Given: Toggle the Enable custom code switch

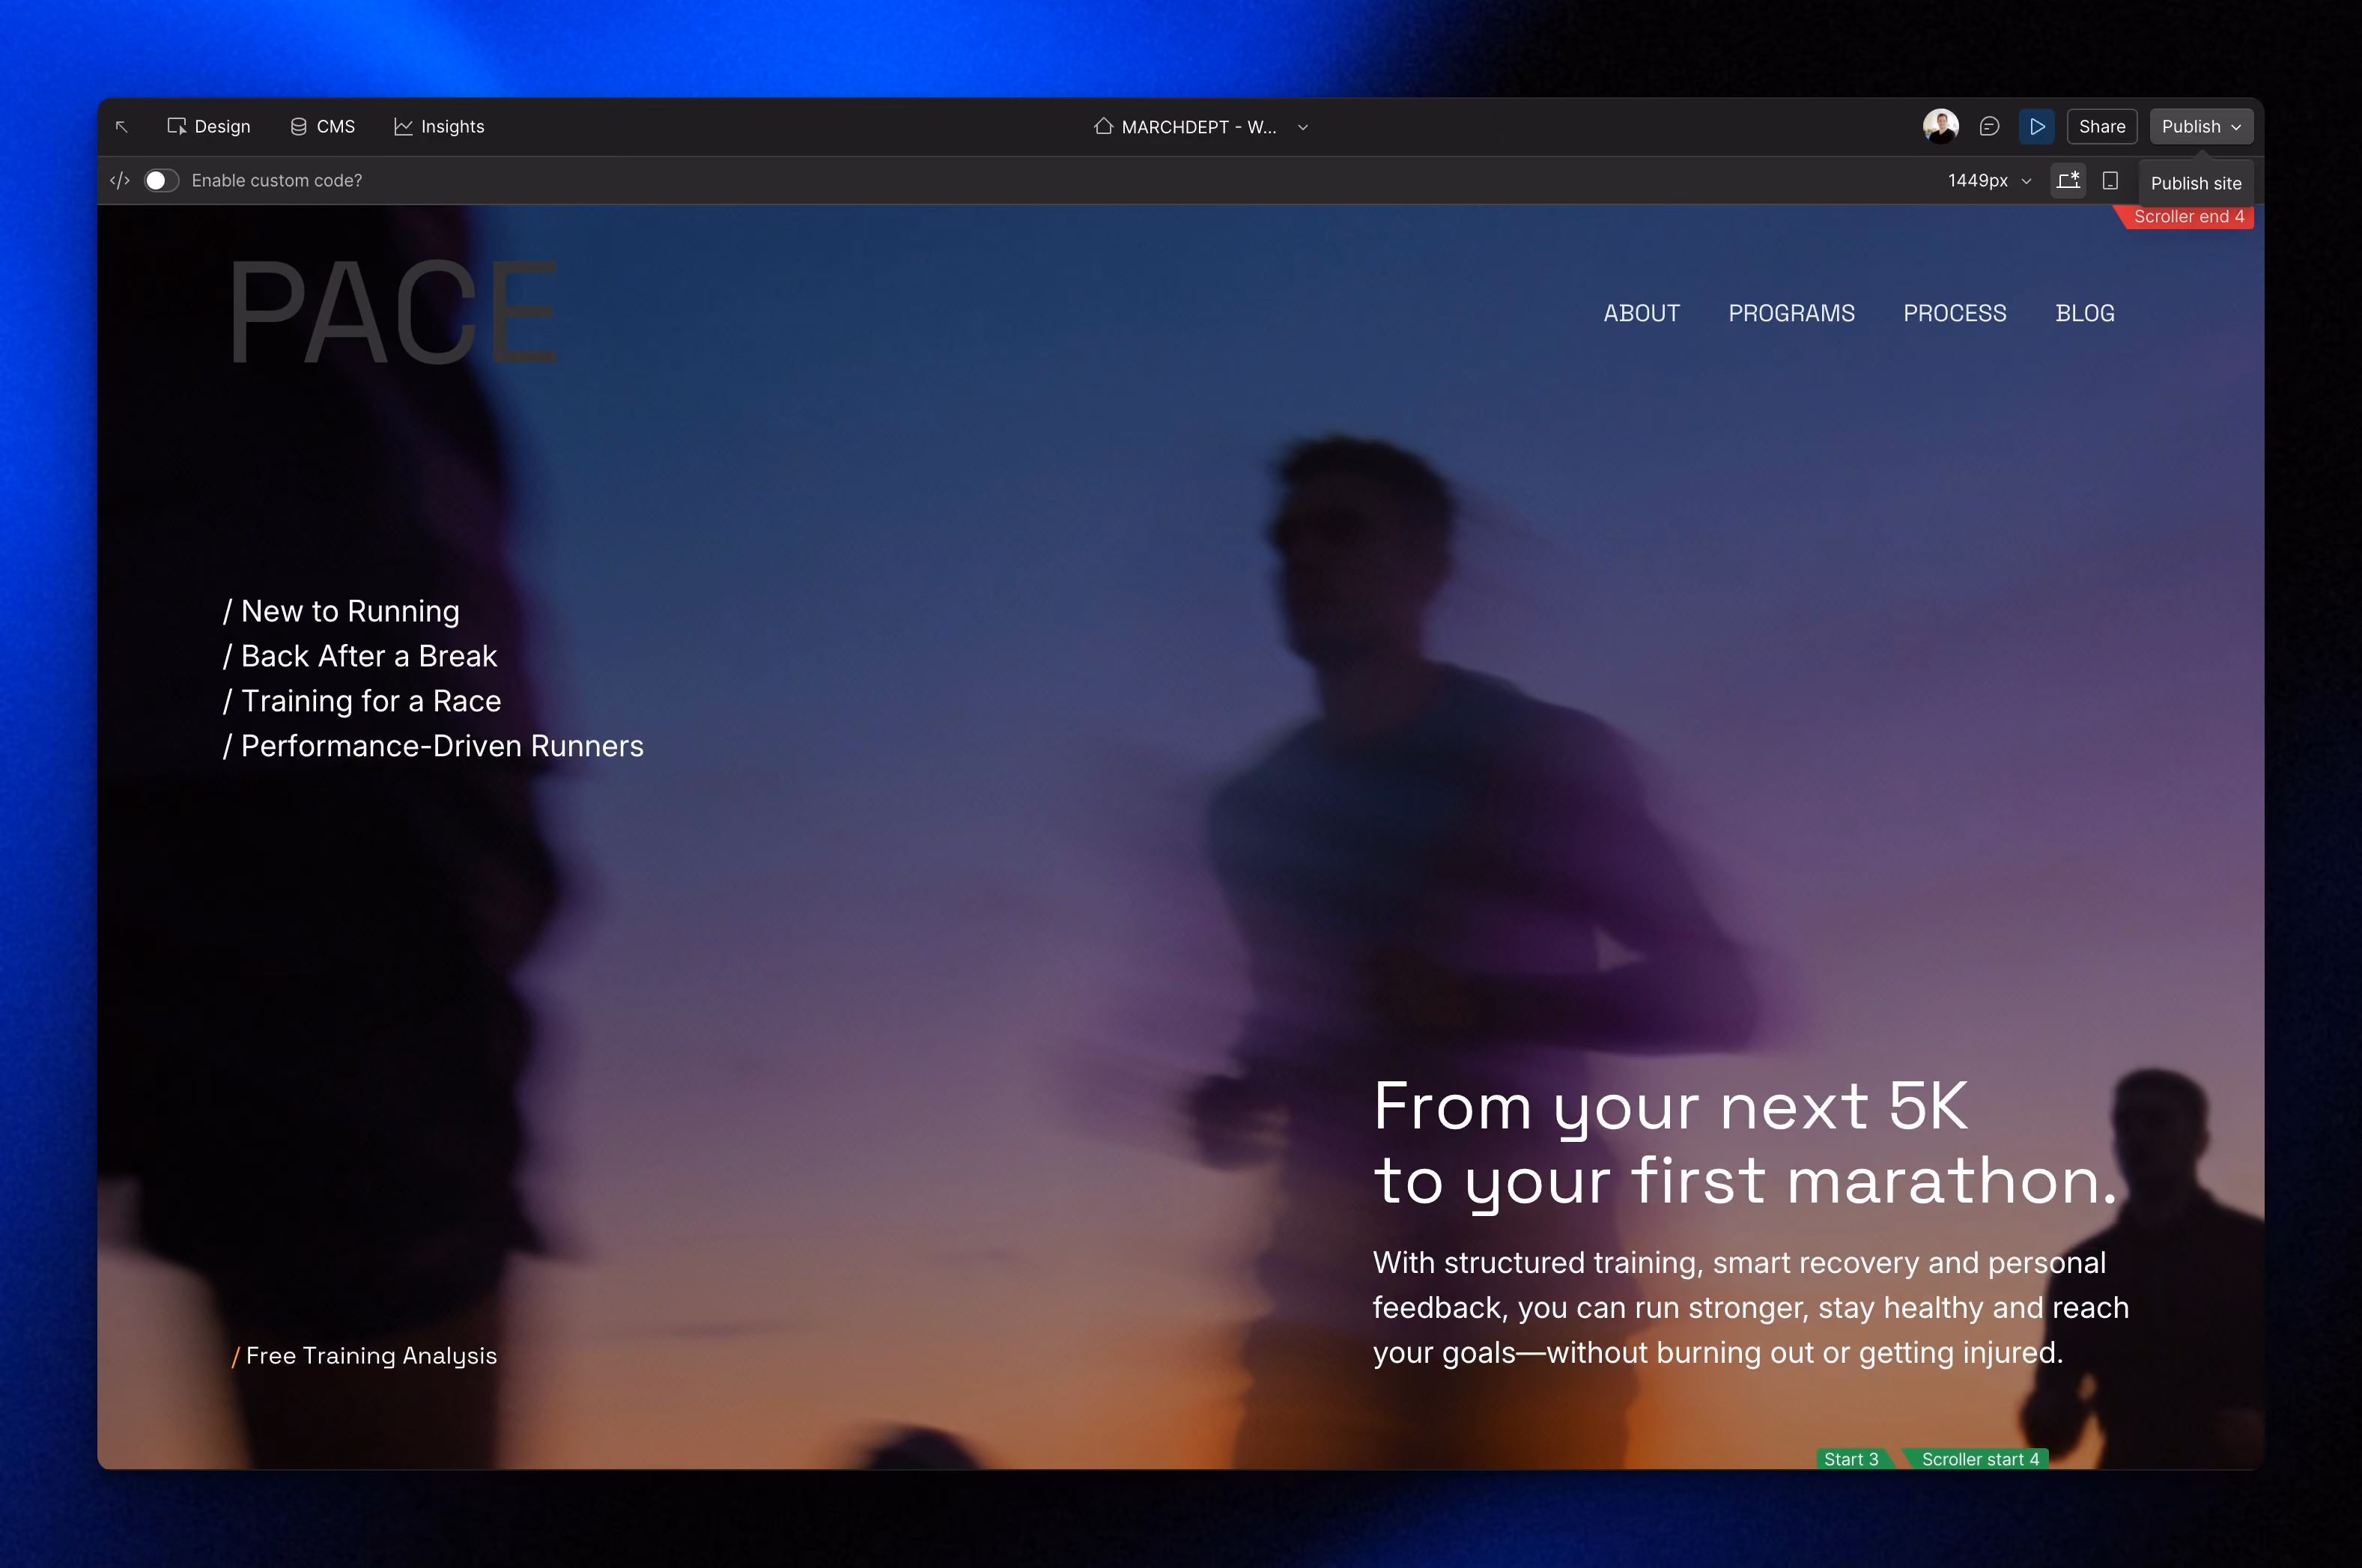Looking at the screenshot, I should 161,180.
